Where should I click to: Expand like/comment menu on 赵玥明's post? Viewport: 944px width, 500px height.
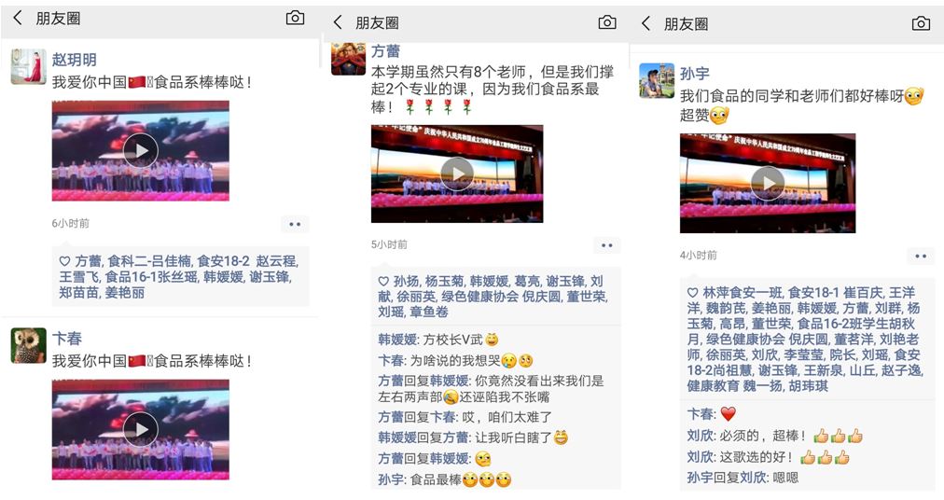point(295,224)
